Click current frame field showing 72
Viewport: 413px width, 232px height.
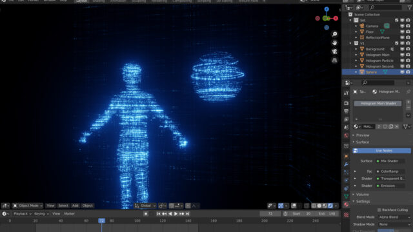(x=270, y=214)
